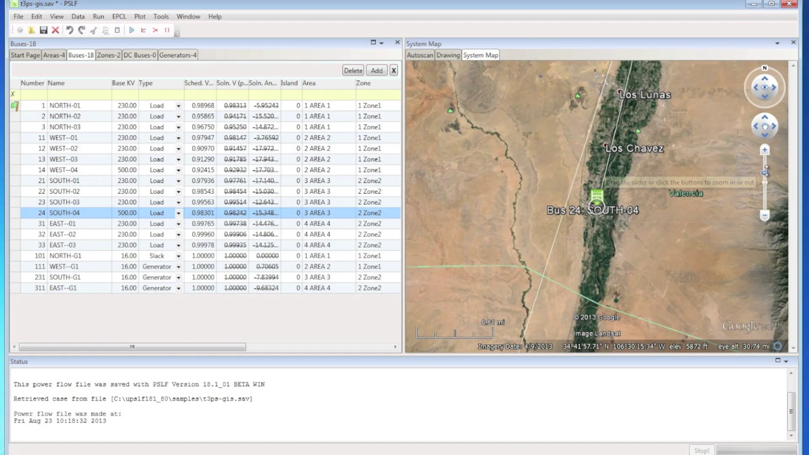Switch to the Drawing tab
The height and width of the screenshot is (455, 809).
448,55
